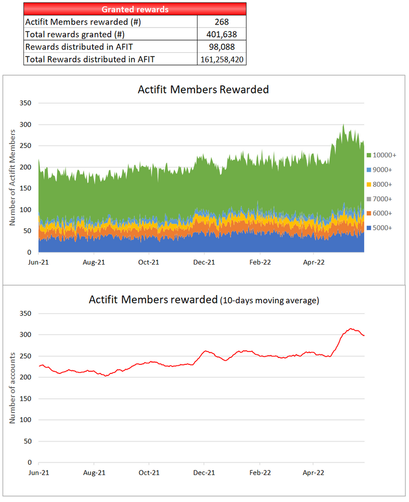Screen dimensions: 409x502
Task: Click 'Number of Actifit Members' axis label
Action: click(x=12, y=177)
